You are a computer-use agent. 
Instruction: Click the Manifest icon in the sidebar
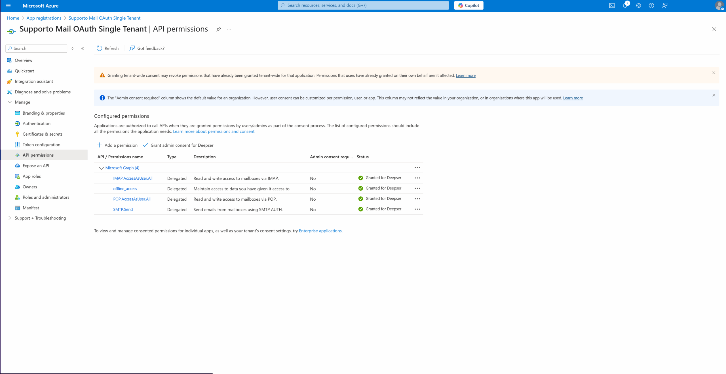(x=17, y=208)
